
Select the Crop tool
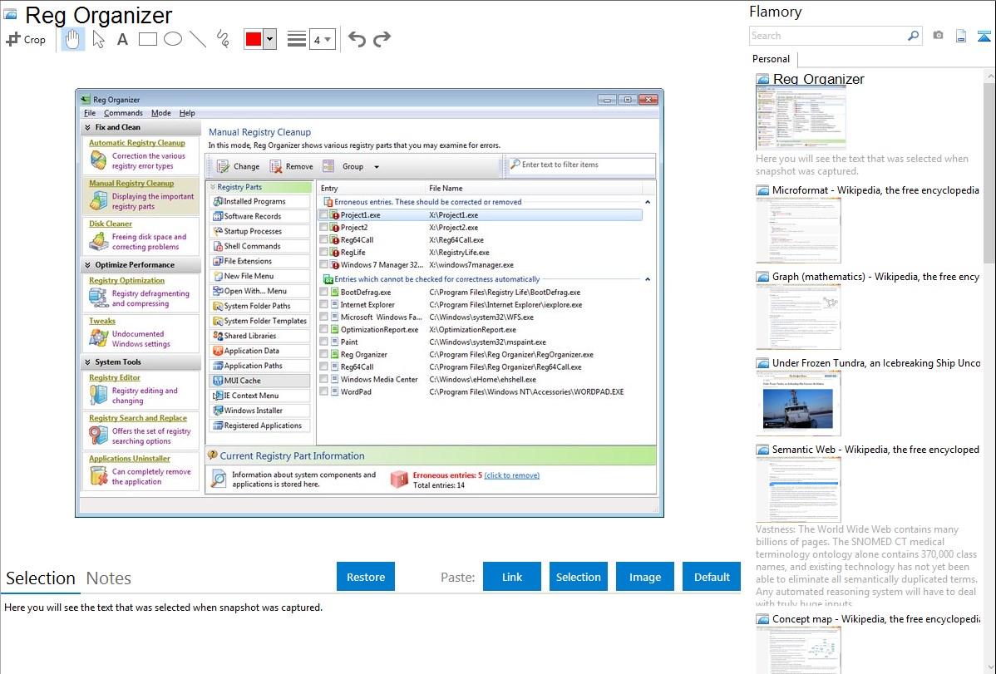tap(26, 39)
